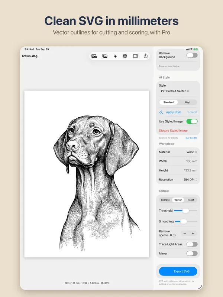Enable the Remove Background switch

[x=192, y=55]
